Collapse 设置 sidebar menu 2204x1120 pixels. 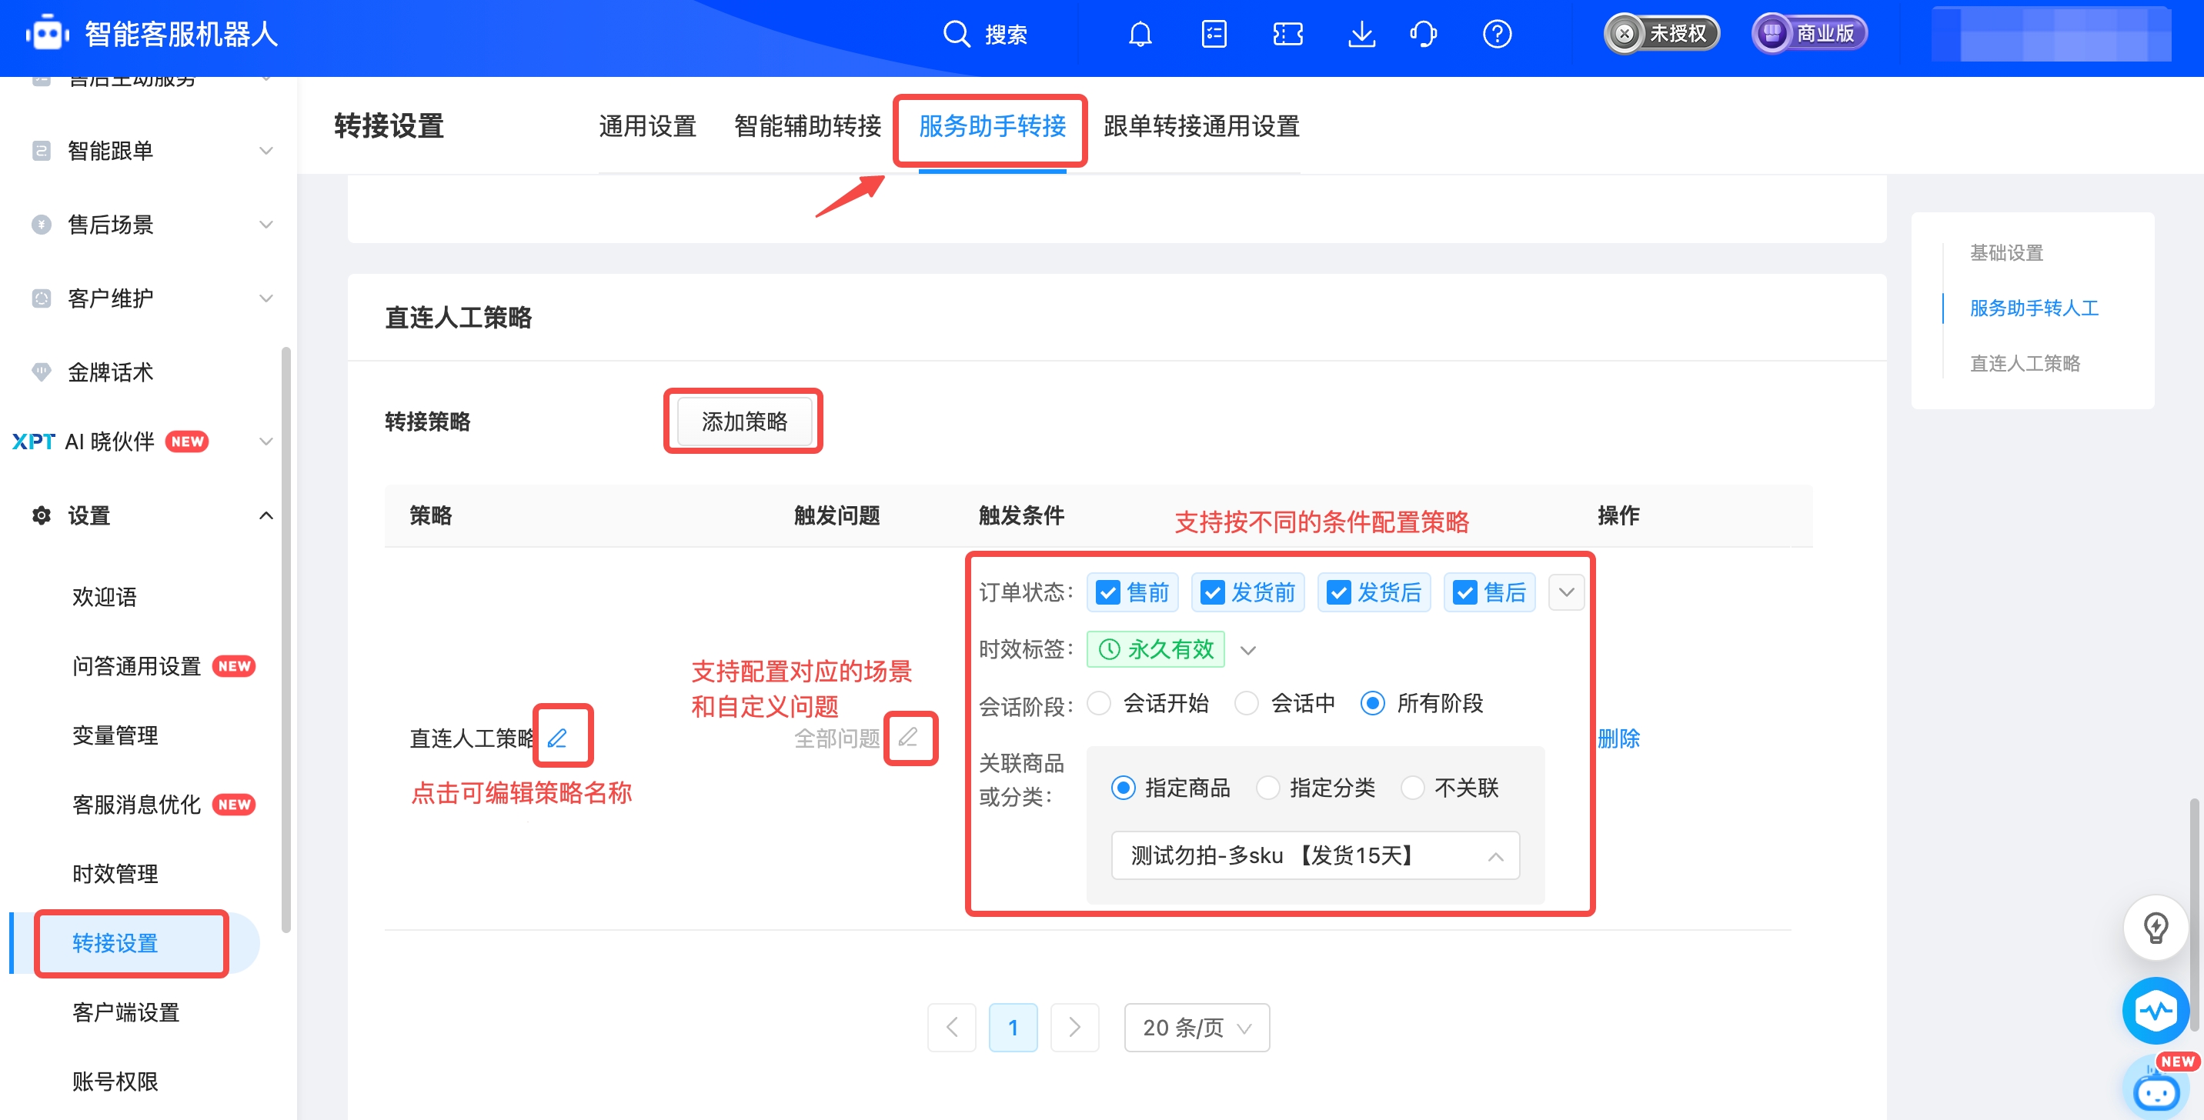[x=266, y=515]
